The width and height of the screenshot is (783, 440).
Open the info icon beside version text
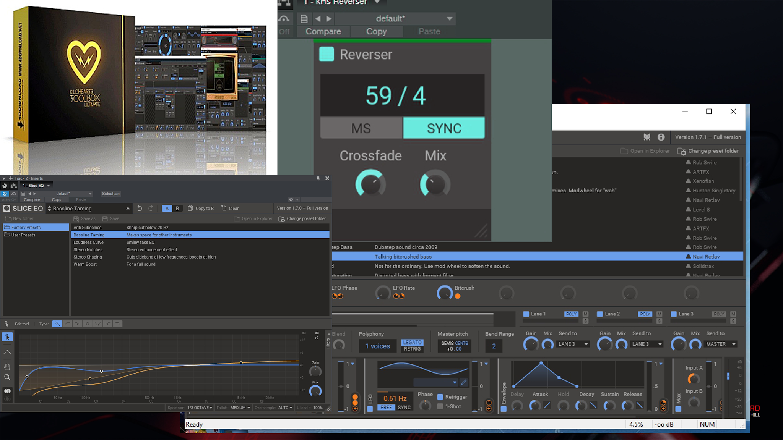coord(661,137)
